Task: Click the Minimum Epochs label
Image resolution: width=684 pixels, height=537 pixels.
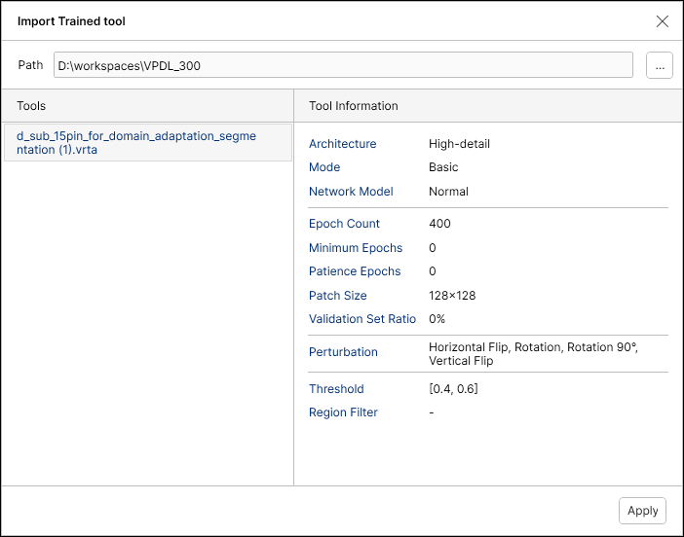Action: (356, 248)
